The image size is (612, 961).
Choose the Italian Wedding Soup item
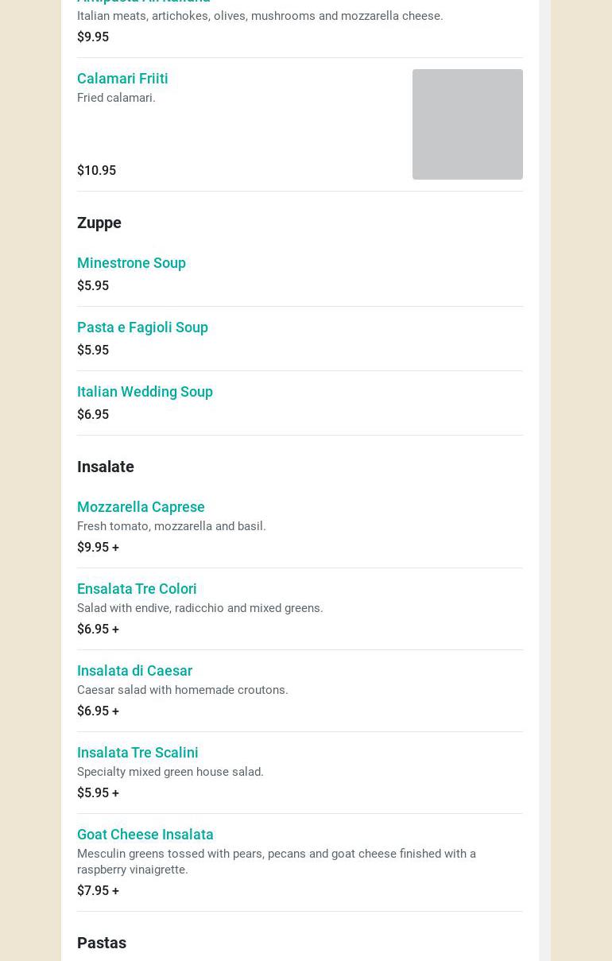pos(145,392)
